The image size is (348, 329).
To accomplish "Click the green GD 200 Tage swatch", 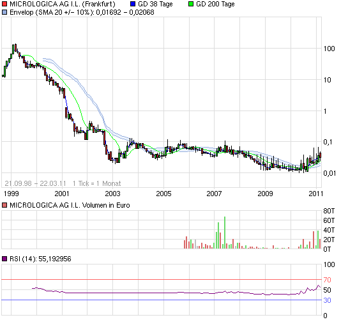I will coord(191,4).
